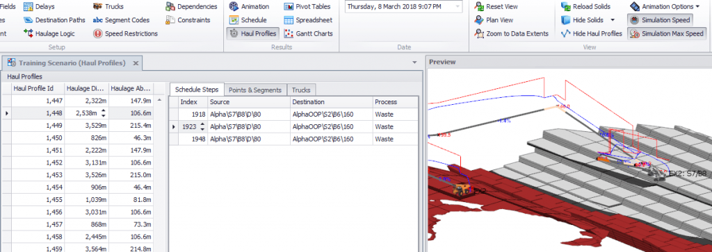Image resolution: width=712 pixels, height=252 pixels.
Task: Switch to the Trucks tab
Action: (x=302, y=90)
